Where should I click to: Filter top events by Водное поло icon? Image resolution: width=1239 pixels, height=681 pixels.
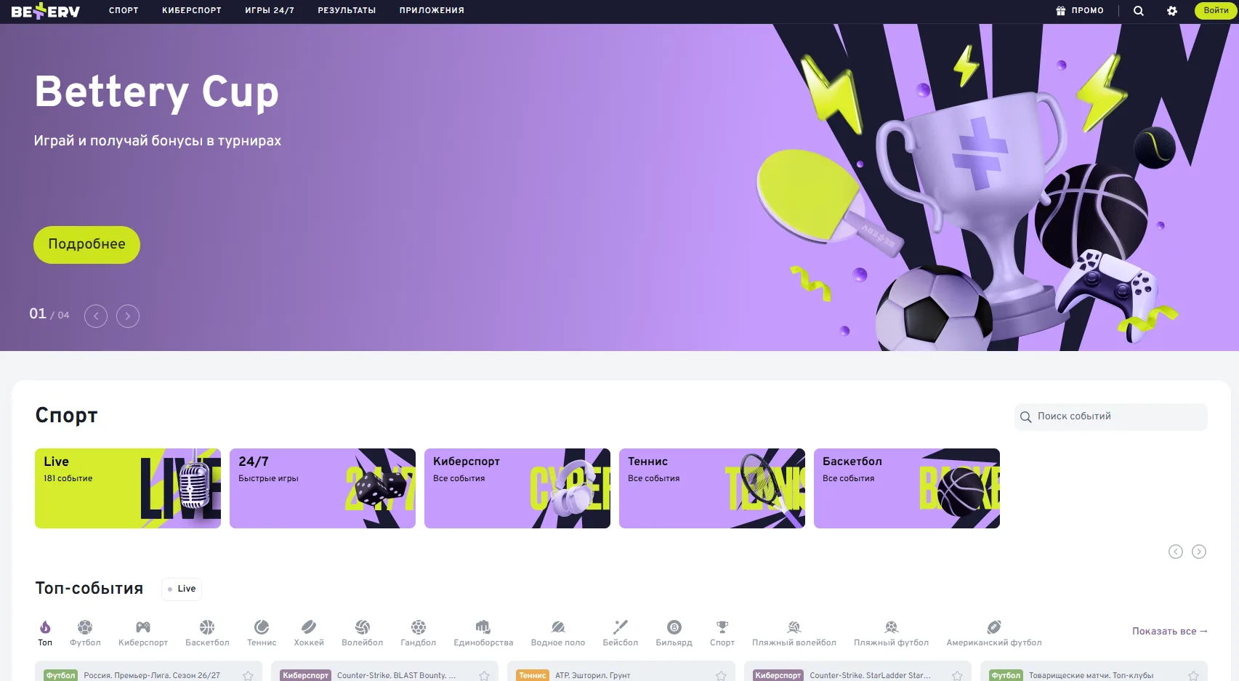click(558, 627)
